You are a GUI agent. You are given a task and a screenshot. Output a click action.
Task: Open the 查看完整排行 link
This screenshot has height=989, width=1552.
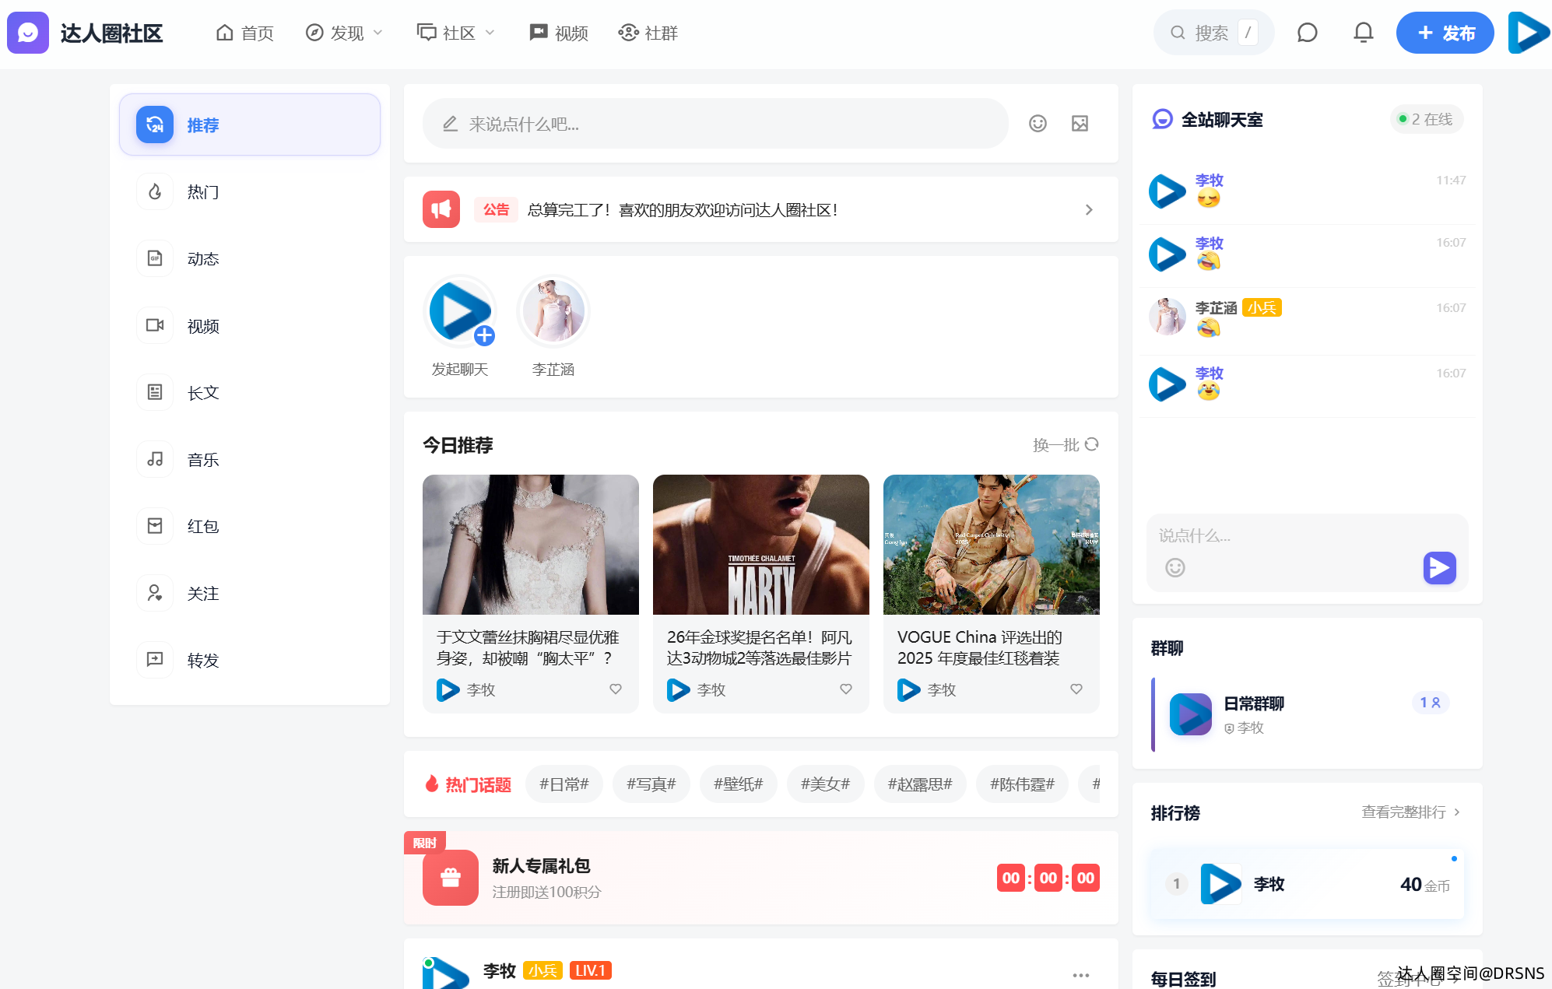(1410, 812)
